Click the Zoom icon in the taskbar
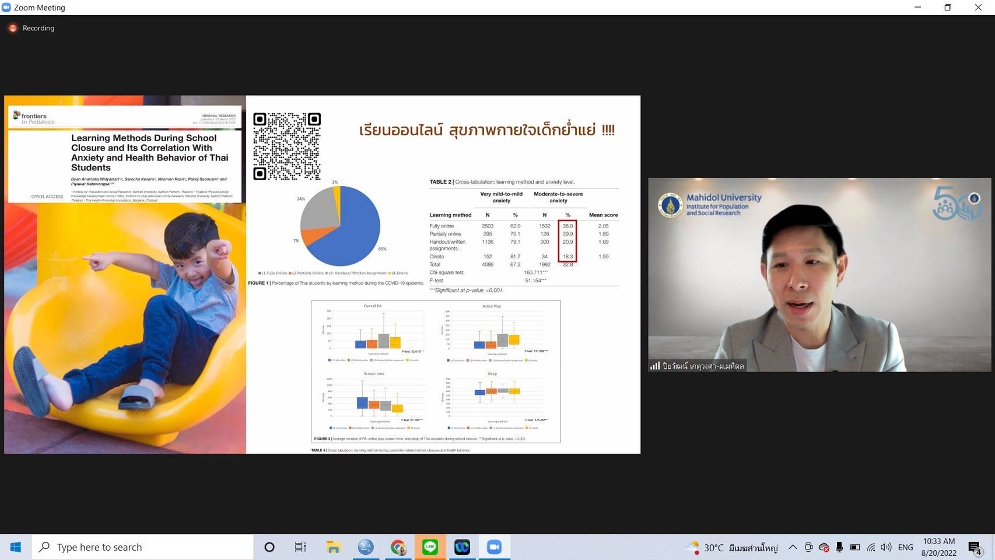The image size is (995, 560). click(494, 547)
